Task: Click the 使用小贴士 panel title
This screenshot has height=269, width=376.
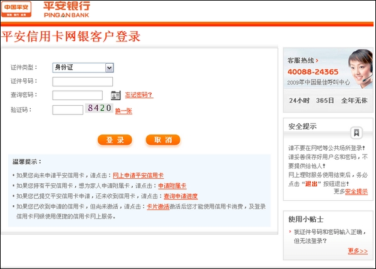Action: pyautogui.click(x=306, y=219)
